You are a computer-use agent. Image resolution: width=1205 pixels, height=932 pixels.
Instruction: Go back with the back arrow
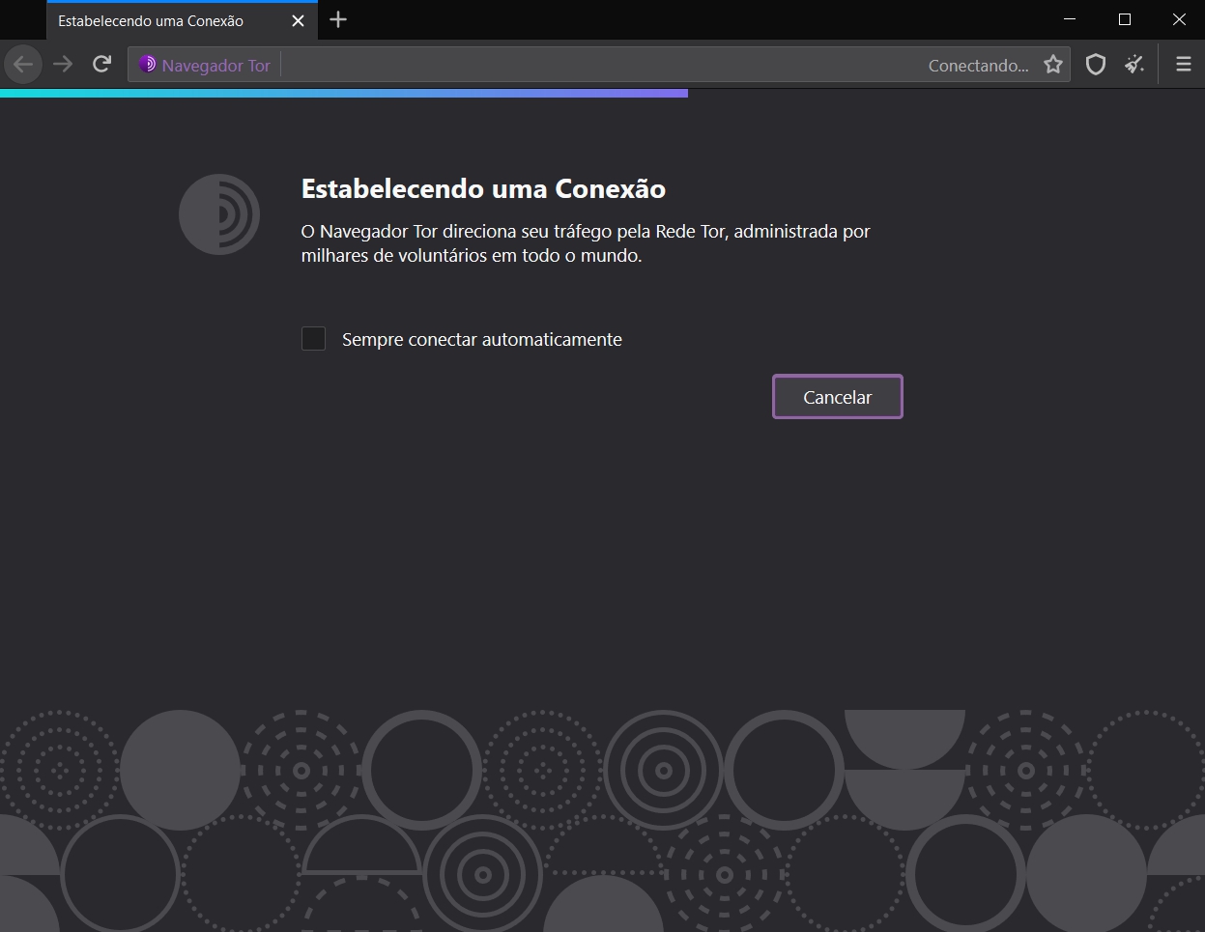coord(23,65)
